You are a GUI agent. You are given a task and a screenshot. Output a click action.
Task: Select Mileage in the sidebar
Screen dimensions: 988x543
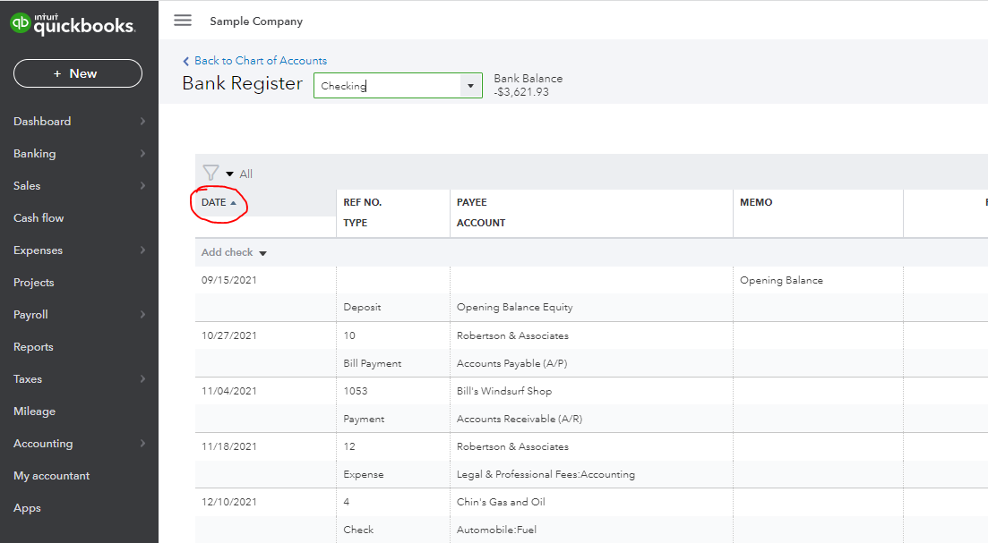pos(34,411)
